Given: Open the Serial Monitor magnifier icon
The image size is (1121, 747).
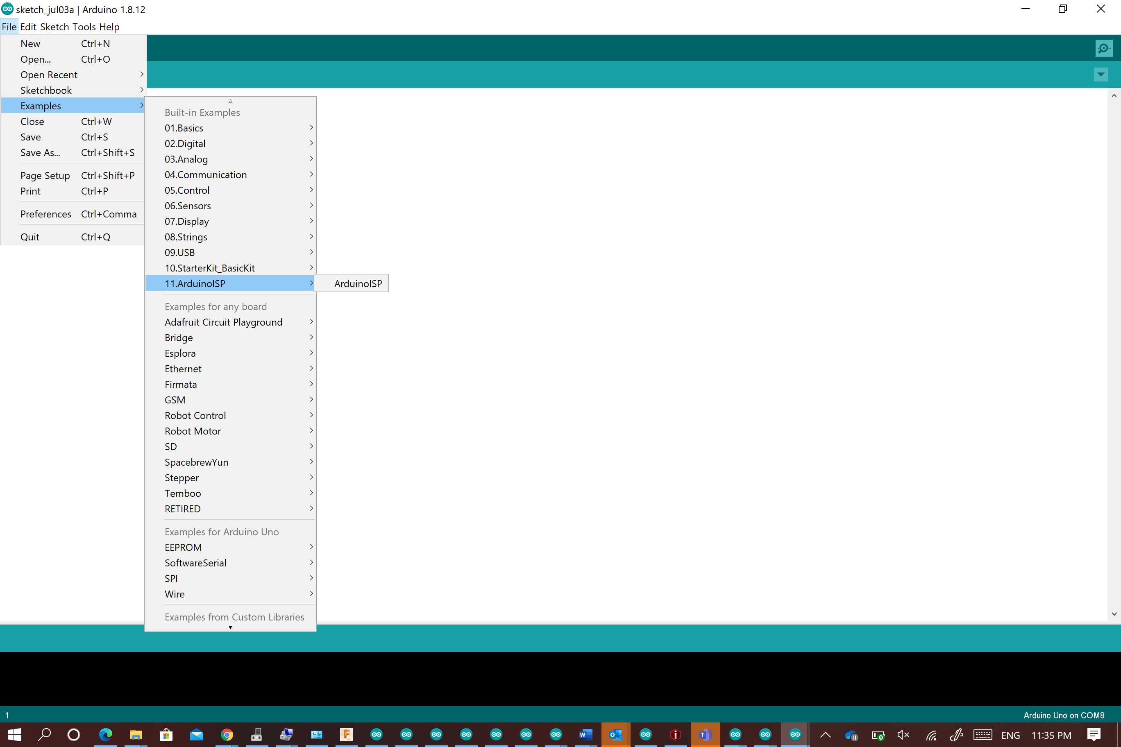Looking at the screenshot, I should 1103,48.
